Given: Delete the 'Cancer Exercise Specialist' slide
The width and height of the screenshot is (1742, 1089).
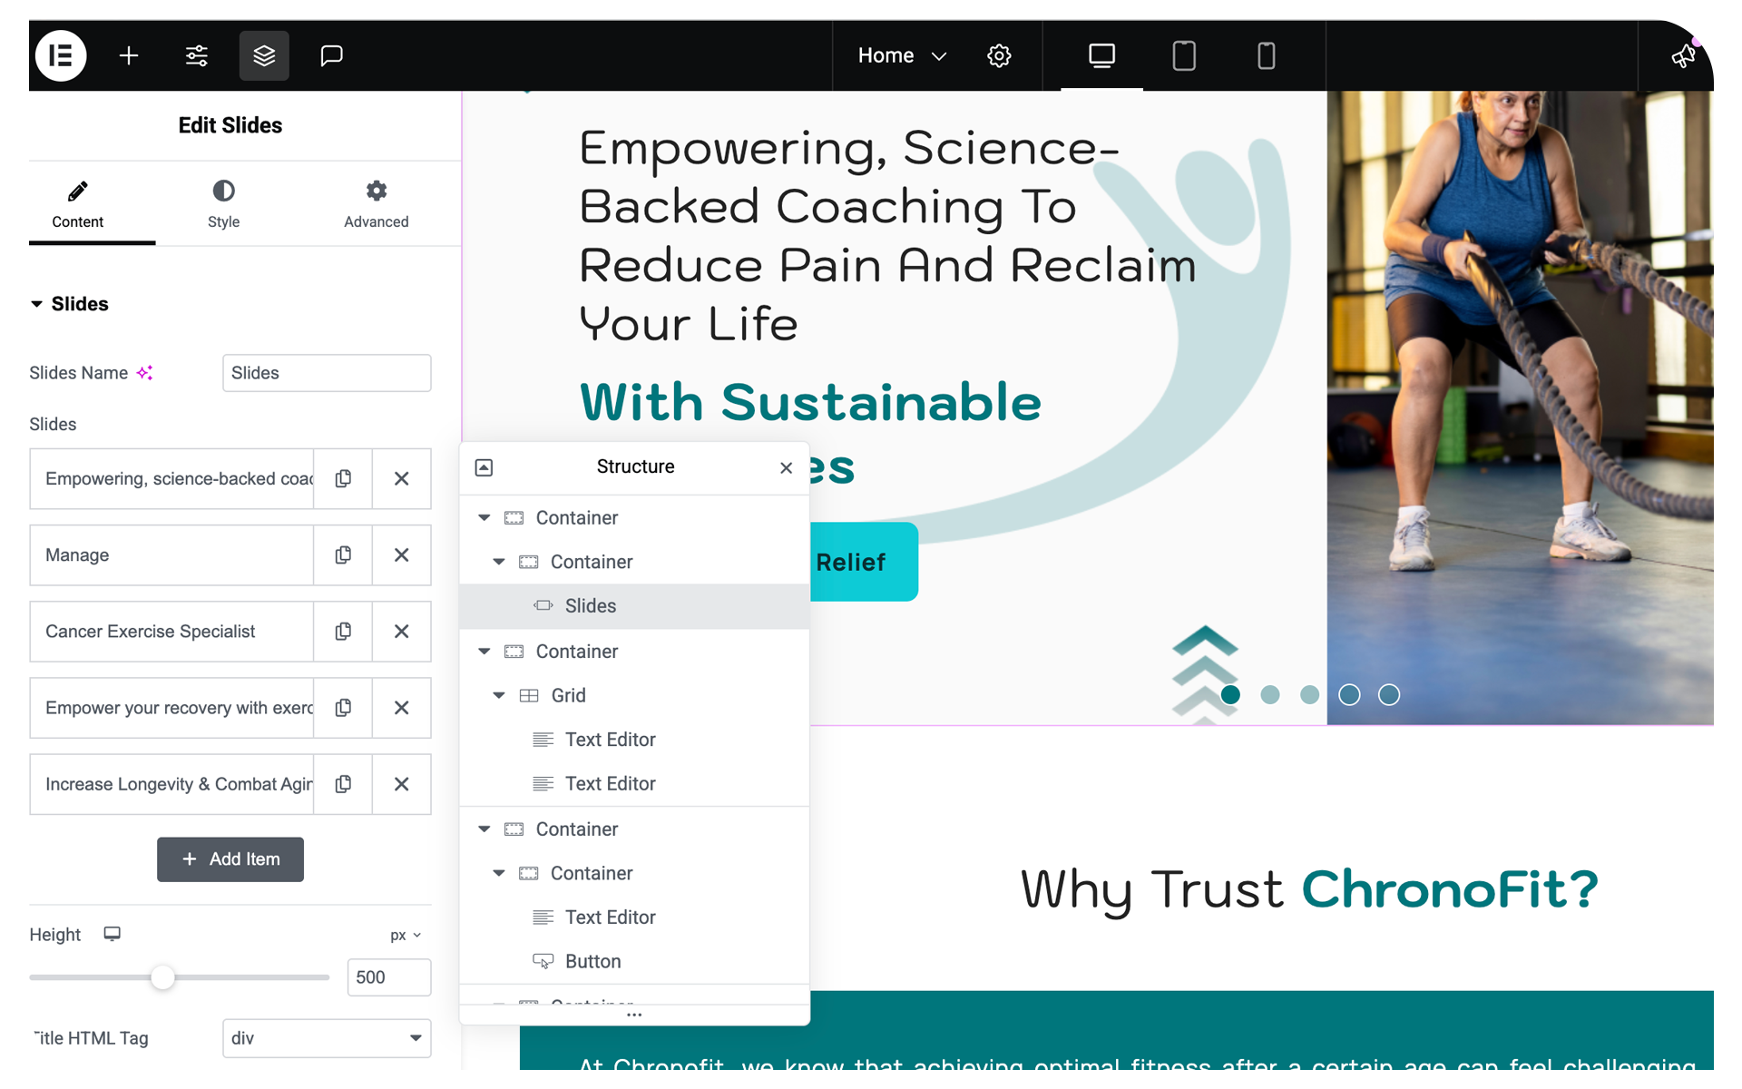Looking at the screenshot, I should coord(401,631).
